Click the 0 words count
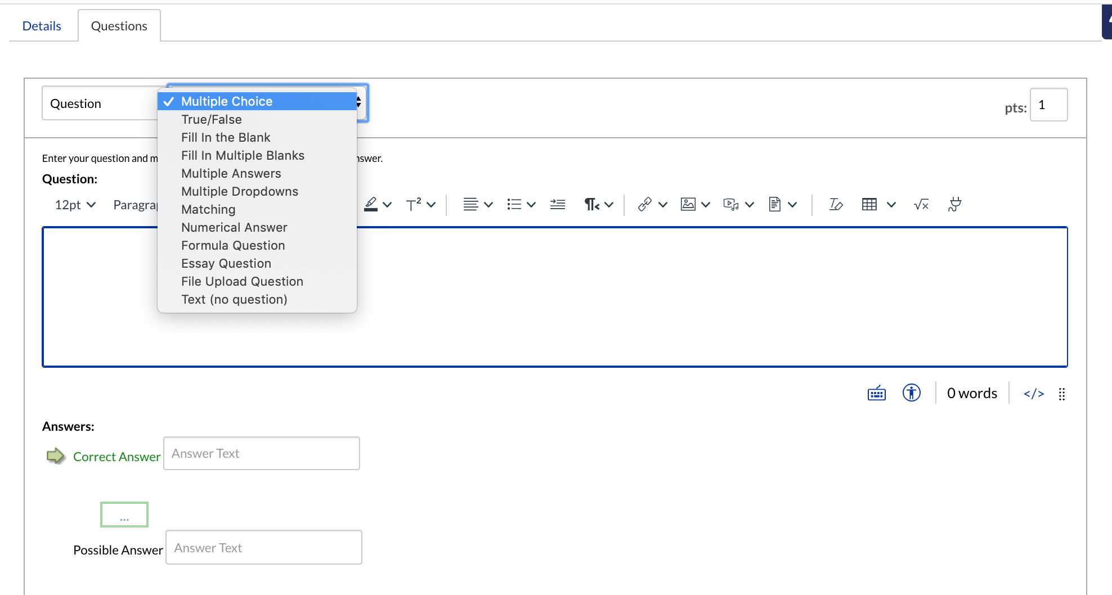 [972, 393]
